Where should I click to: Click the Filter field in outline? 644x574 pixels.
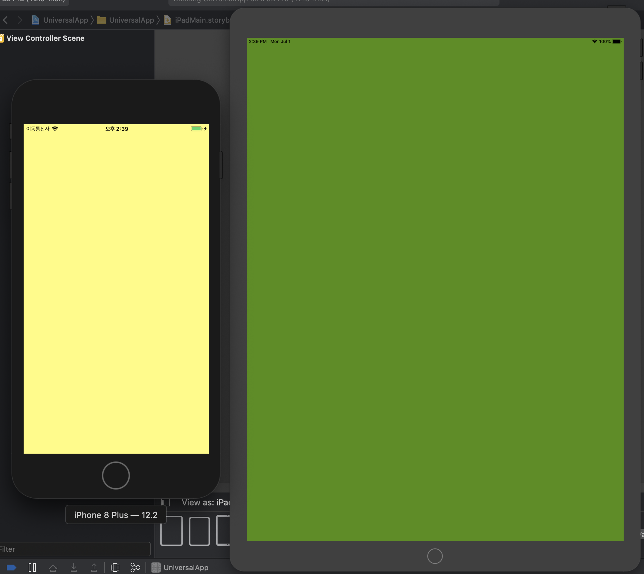point(74,549)
